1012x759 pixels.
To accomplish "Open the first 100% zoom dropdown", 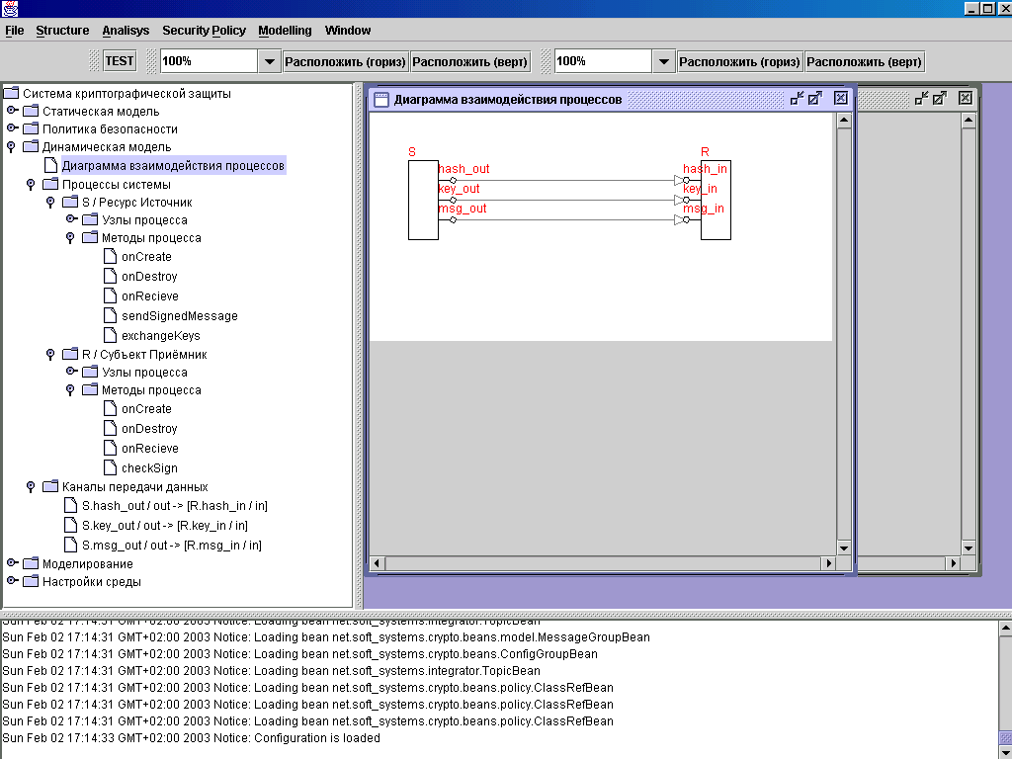I will [269, 61].
